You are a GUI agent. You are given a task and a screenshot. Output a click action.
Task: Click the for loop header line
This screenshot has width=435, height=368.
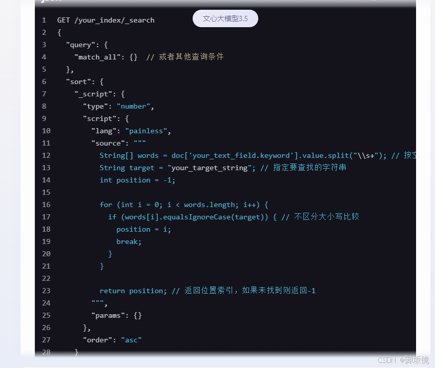coord(184,205)
